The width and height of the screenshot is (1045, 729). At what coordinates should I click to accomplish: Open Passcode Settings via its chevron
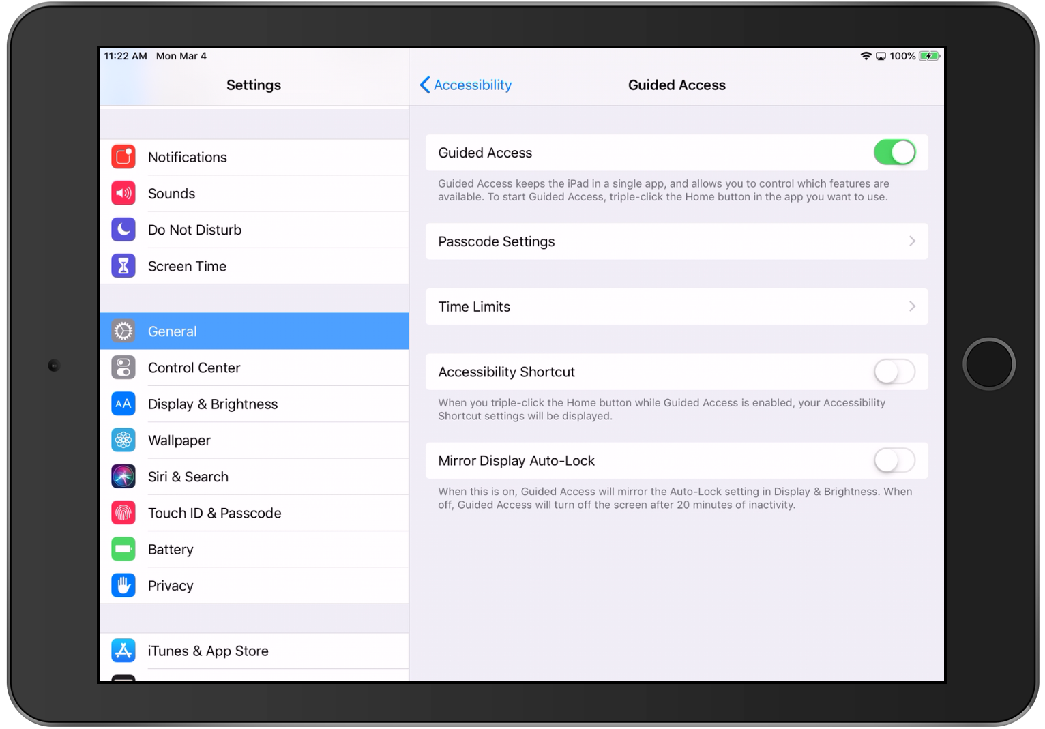912,241
